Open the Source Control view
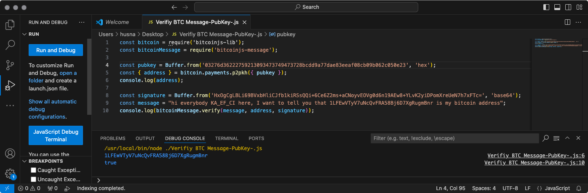The image size is (588, 193). [10, 65]
